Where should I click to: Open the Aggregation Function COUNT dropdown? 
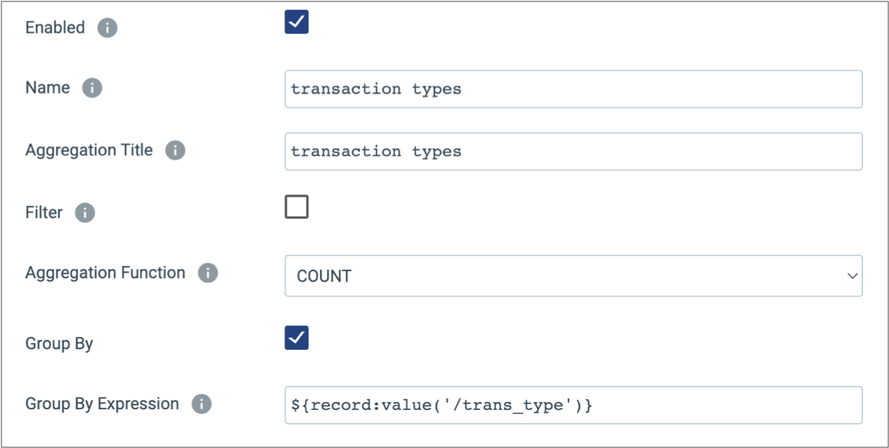tap(573, 276)
